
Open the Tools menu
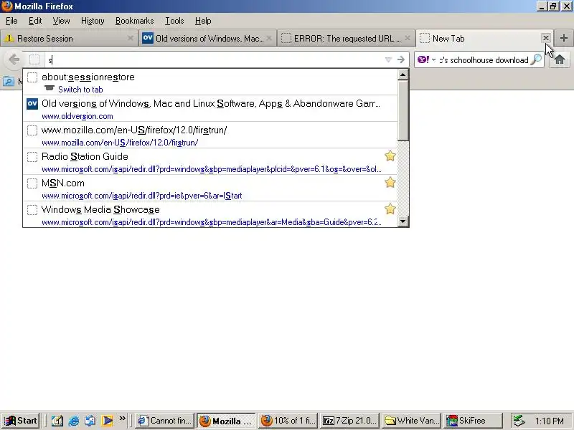tap(174, 21)
